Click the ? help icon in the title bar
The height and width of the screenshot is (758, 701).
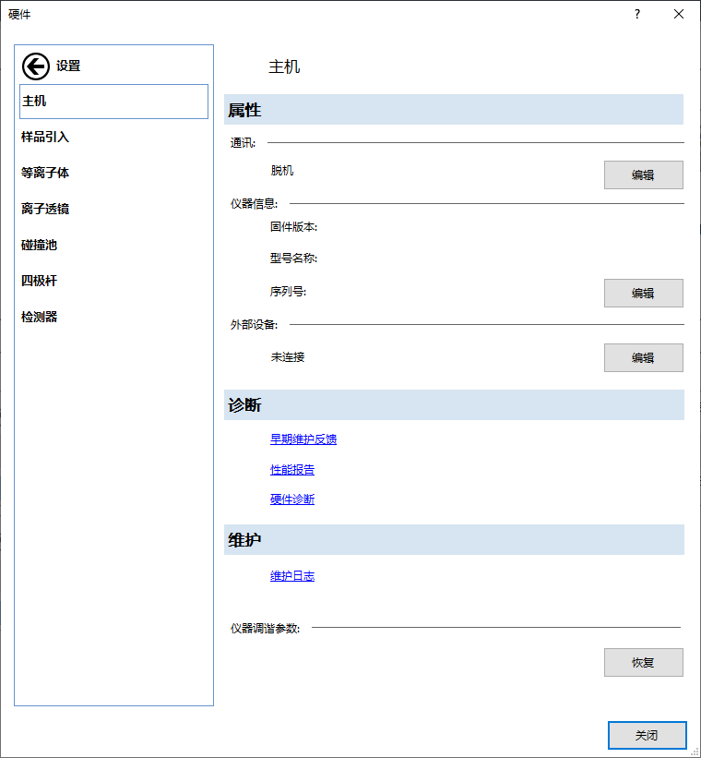click(x=637, y=14)
